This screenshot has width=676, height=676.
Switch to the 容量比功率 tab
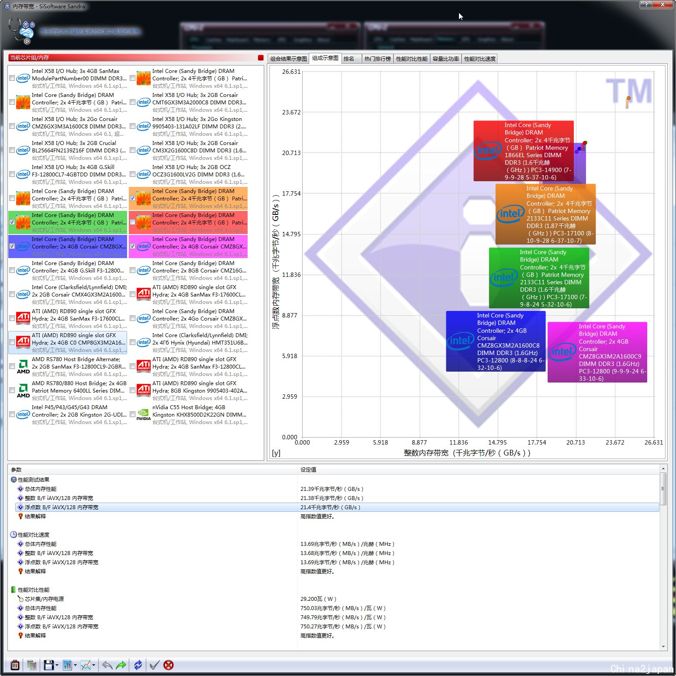tap(446, 59)
